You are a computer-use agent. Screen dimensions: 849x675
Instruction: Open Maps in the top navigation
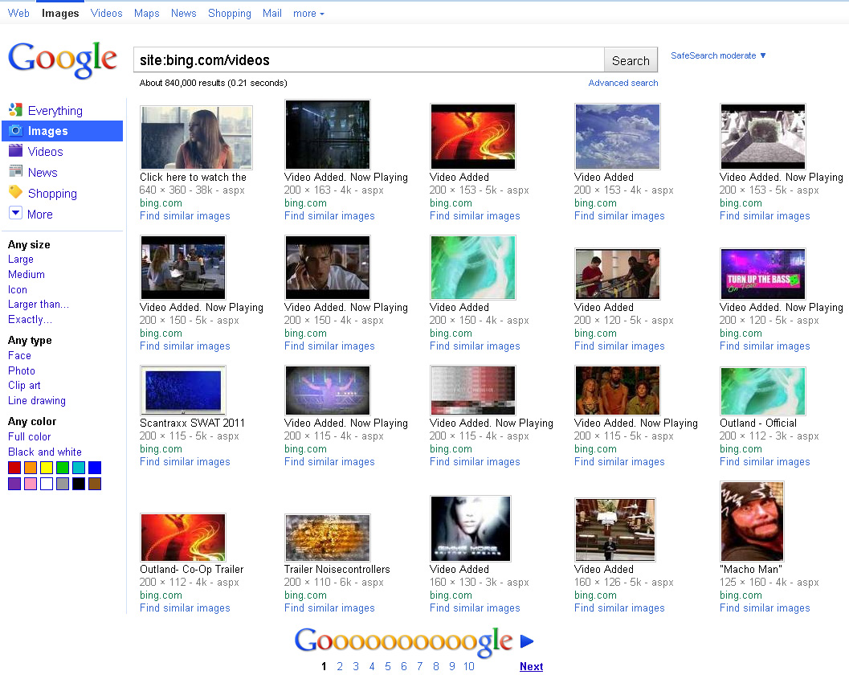[x=147, y=13]
